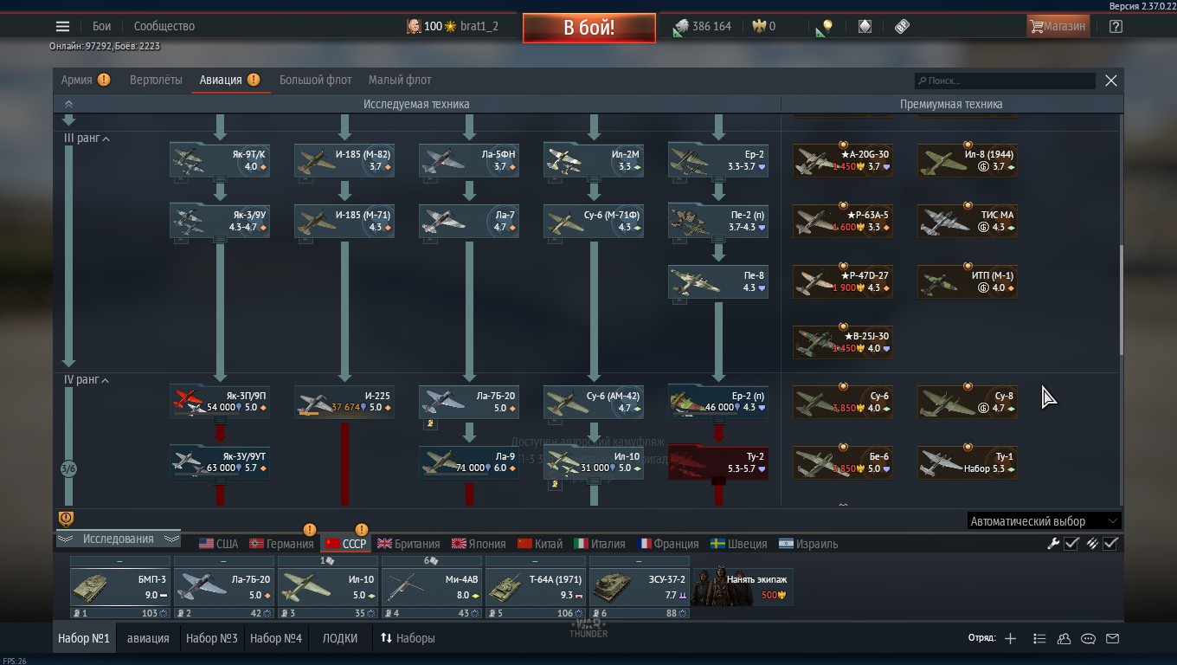This screenshot has width=1177, height=665.
Task: Switch to Вертолёты tab
Action: tap(156, 80)
